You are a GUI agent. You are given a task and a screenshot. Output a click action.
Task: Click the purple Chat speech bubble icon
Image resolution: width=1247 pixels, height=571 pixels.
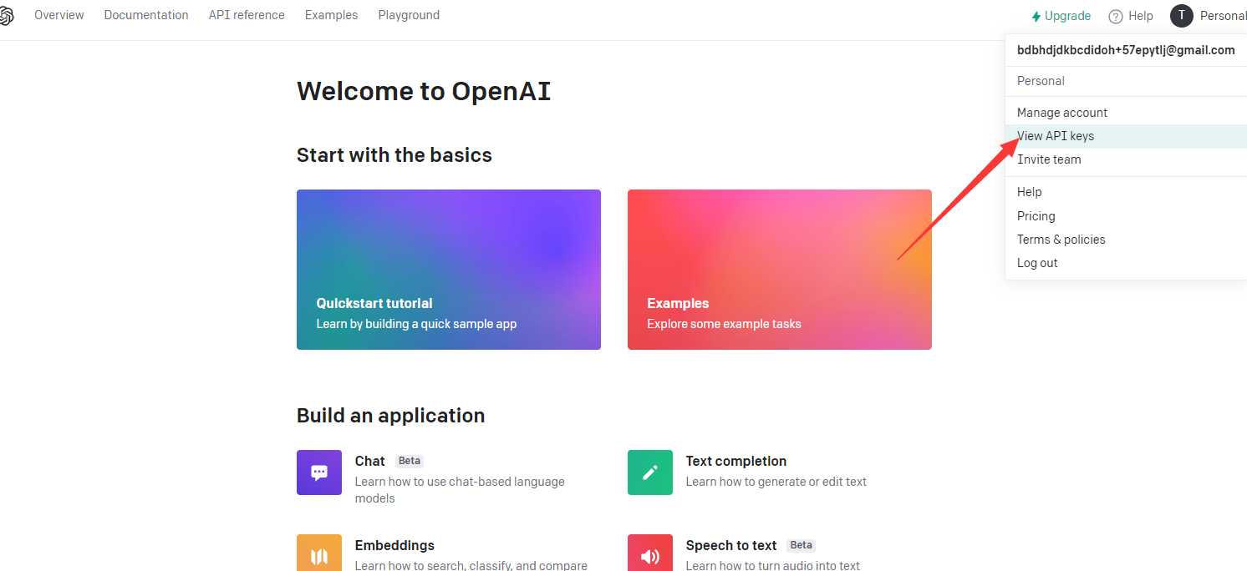(x=319, y=472)
